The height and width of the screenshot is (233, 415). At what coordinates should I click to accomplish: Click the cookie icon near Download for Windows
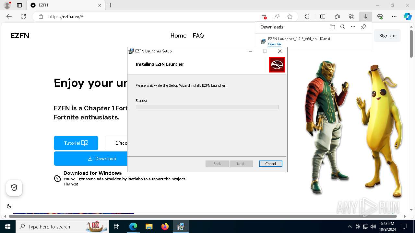(58, 178)
